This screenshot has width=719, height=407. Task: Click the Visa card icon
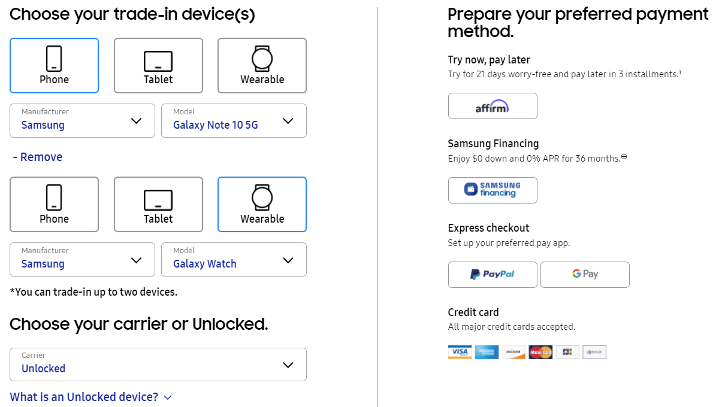pyautogui.click(x=460, y=352)
